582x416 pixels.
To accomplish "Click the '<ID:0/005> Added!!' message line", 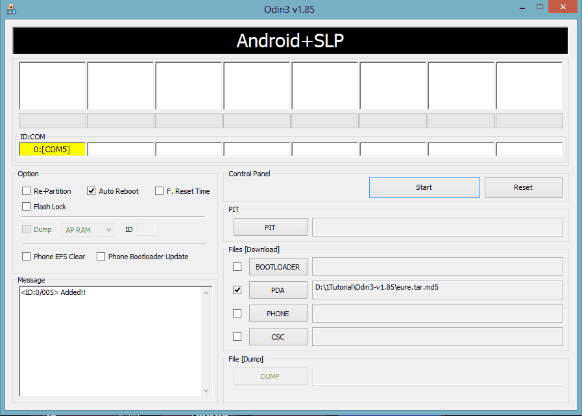I will click(53, 292).
